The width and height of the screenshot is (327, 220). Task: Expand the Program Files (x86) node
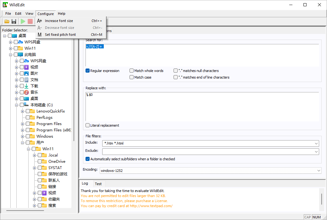click(22, 130)
